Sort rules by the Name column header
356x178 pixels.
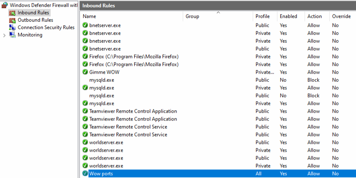point(89,16)
